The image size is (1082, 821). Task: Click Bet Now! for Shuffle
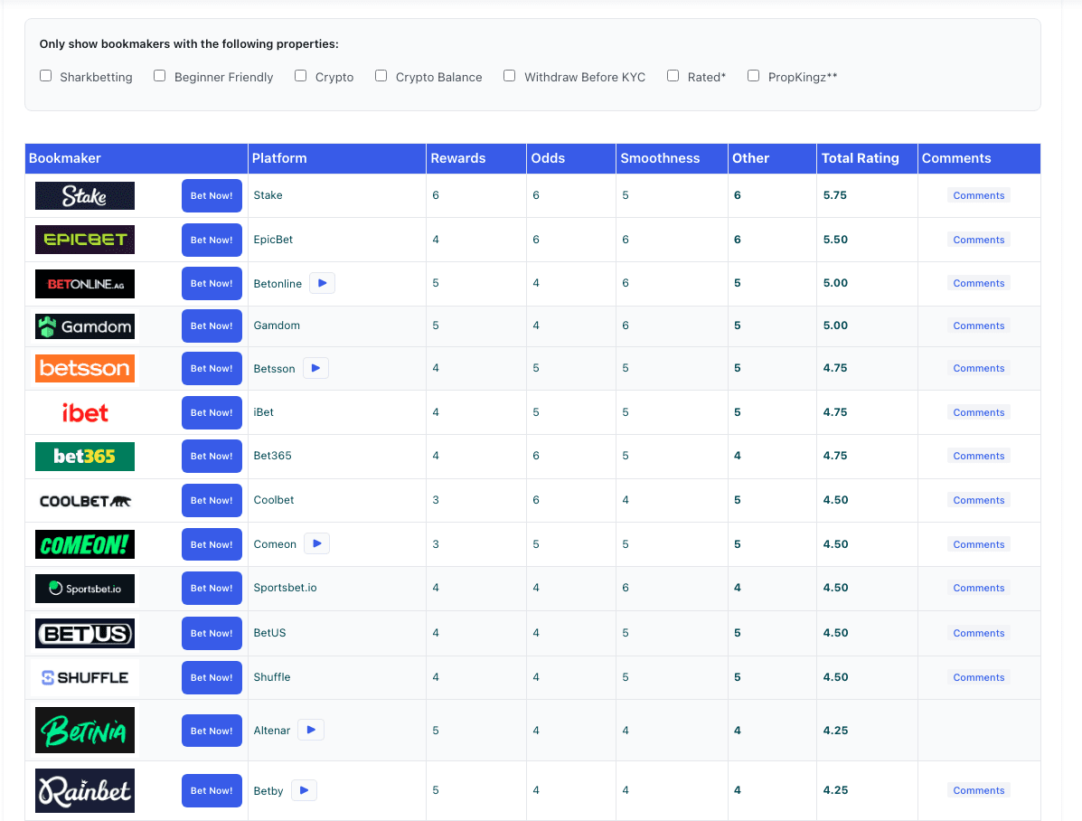click(x=212, y=677)
